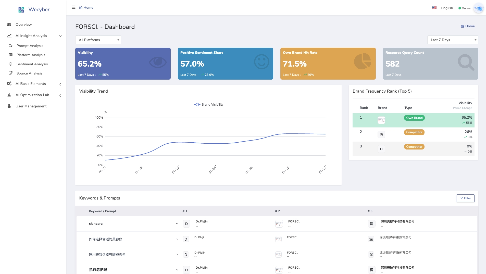Go to Sentiment Analysis page
The width and height of the screenshot is (486, 274).
[32, 64]
